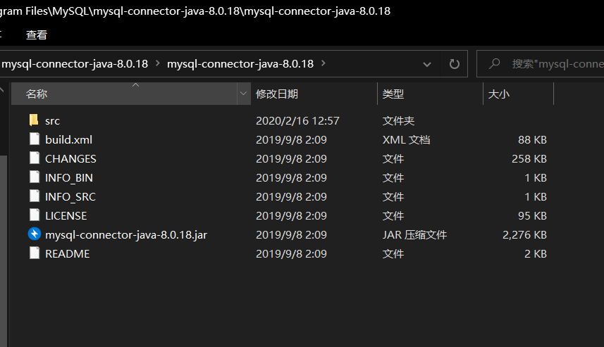Click the 2,276 KB size value
604x347 pixels.
coord(524,234)
